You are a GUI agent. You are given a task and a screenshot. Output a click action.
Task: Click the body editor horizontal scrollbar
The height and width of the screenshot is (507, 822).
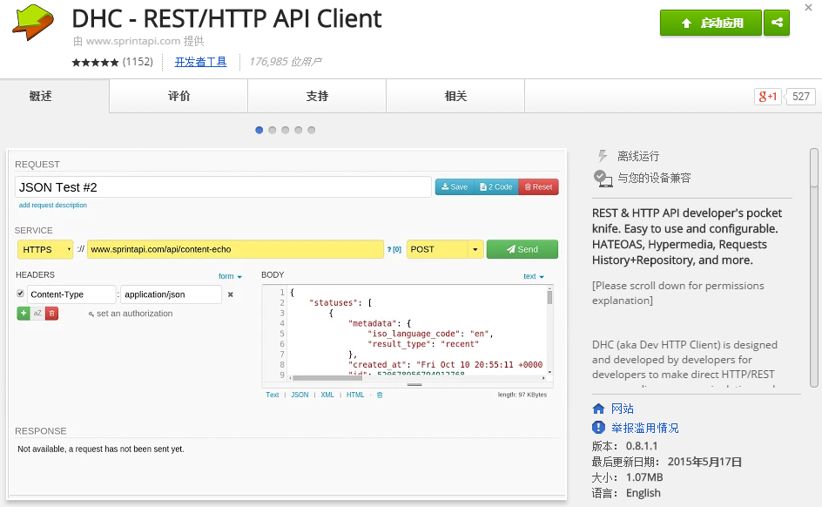(x=418, y=377)
